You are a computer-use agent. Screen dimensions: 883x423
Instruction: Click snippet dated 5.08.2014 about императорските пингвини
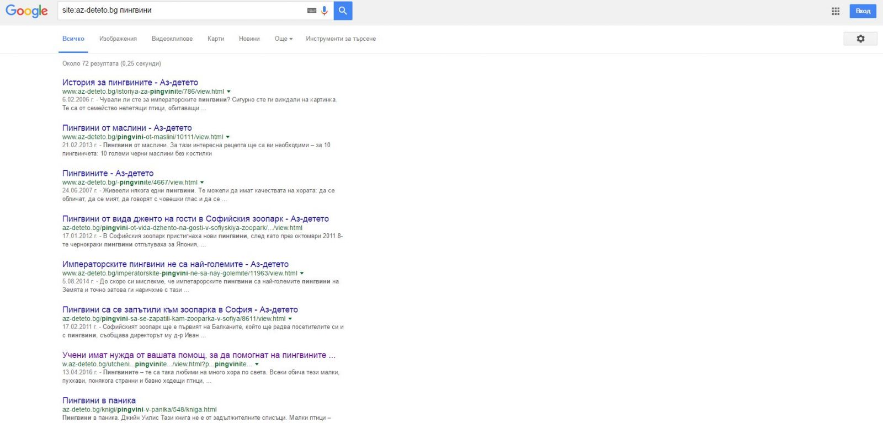[201, 285]
